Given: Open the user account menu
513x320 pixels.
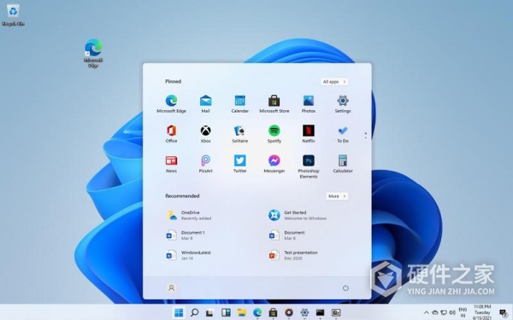Looking at the screenshot, I should [x=171, y=288].
